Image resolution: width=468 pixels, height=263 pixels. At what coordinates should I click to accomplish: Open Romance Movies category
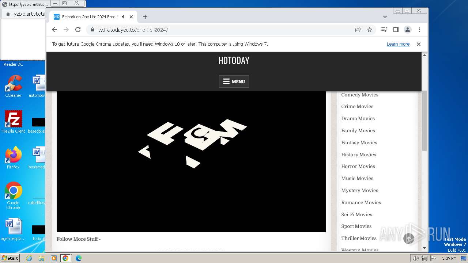tap(361, 203)
